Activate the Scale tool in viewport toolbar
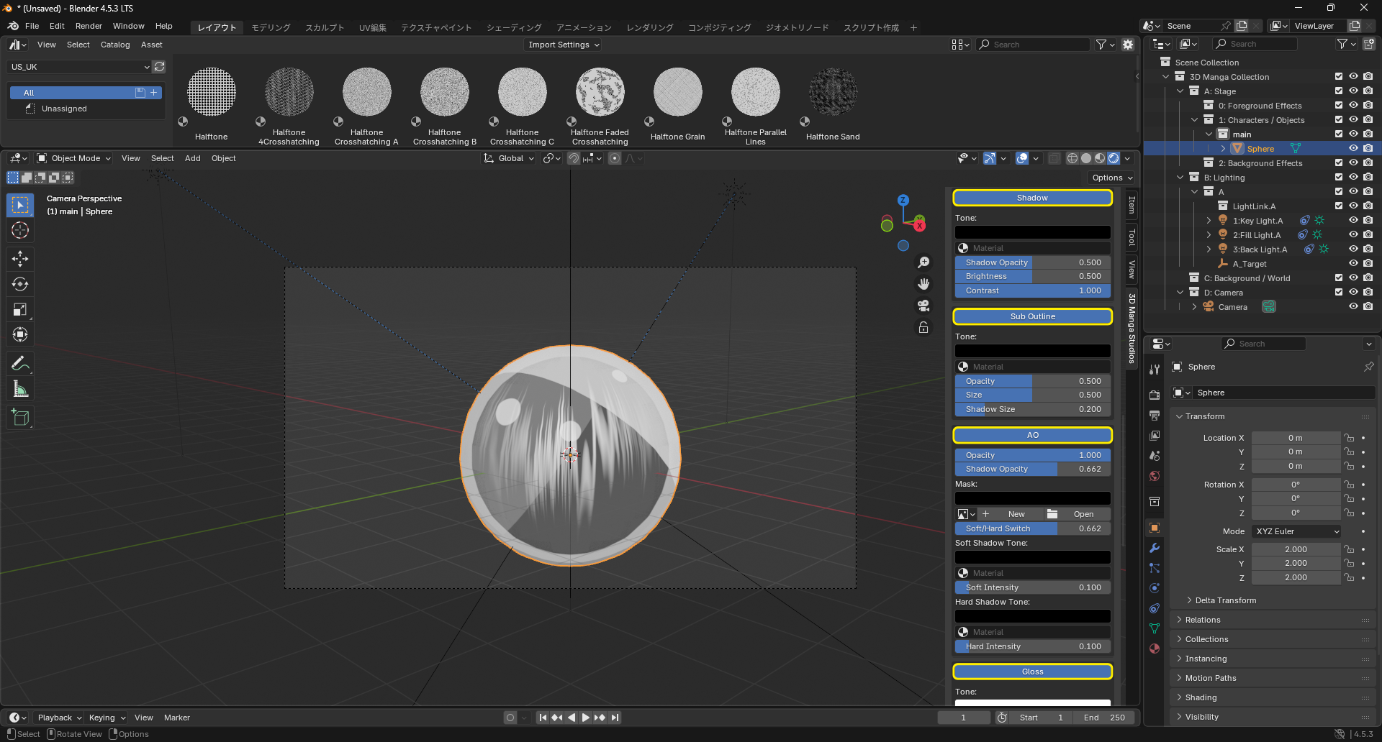 pyautogui.click(x=20, y=310)
